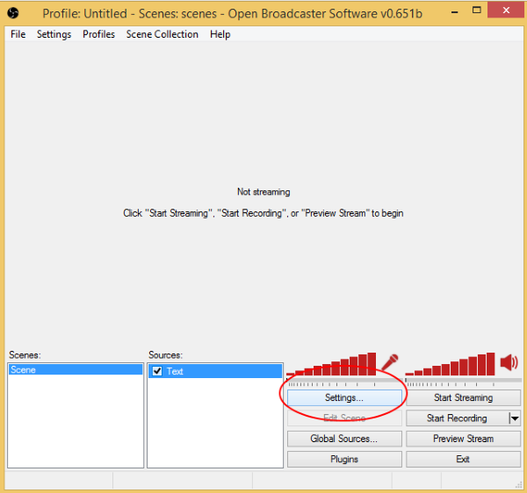Screen dimensions: 527x493
Task: Mute desktop audio via speaker icon
Action: pyautogui.click(x=509, y=362)
